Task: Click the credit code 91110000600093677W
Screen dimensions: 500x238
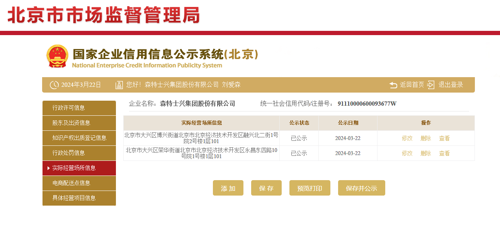Action: 367,104
